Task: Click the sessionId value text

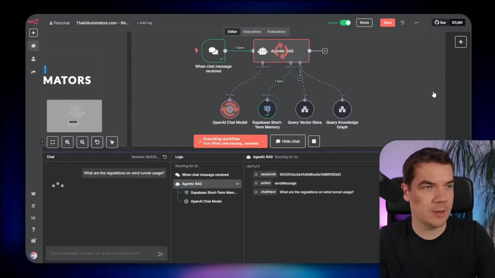Action: (310, 175)
